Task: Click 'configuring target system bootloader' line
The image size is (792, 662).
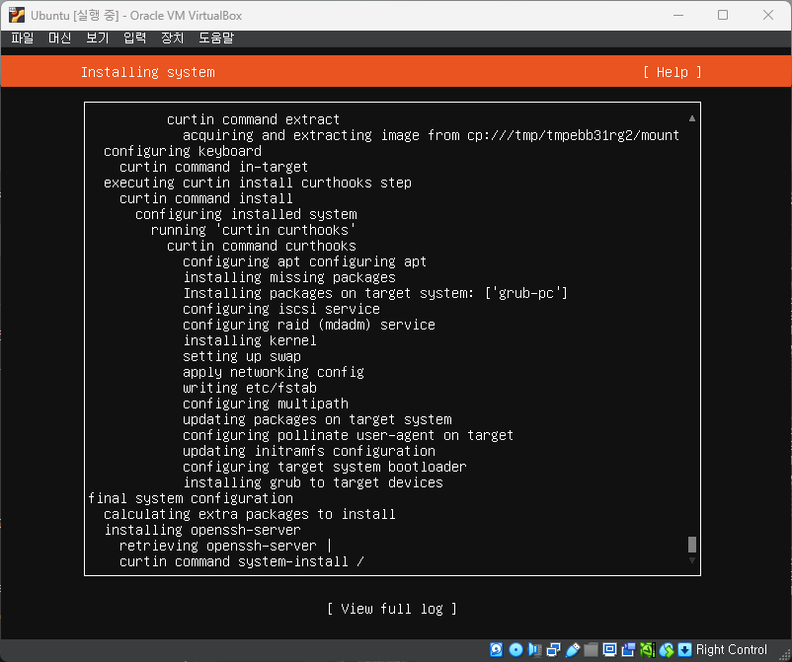Action: point(324,467)
